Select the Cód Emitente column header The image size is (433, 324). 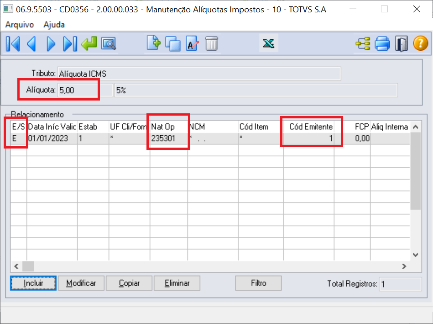click(309, 127)
